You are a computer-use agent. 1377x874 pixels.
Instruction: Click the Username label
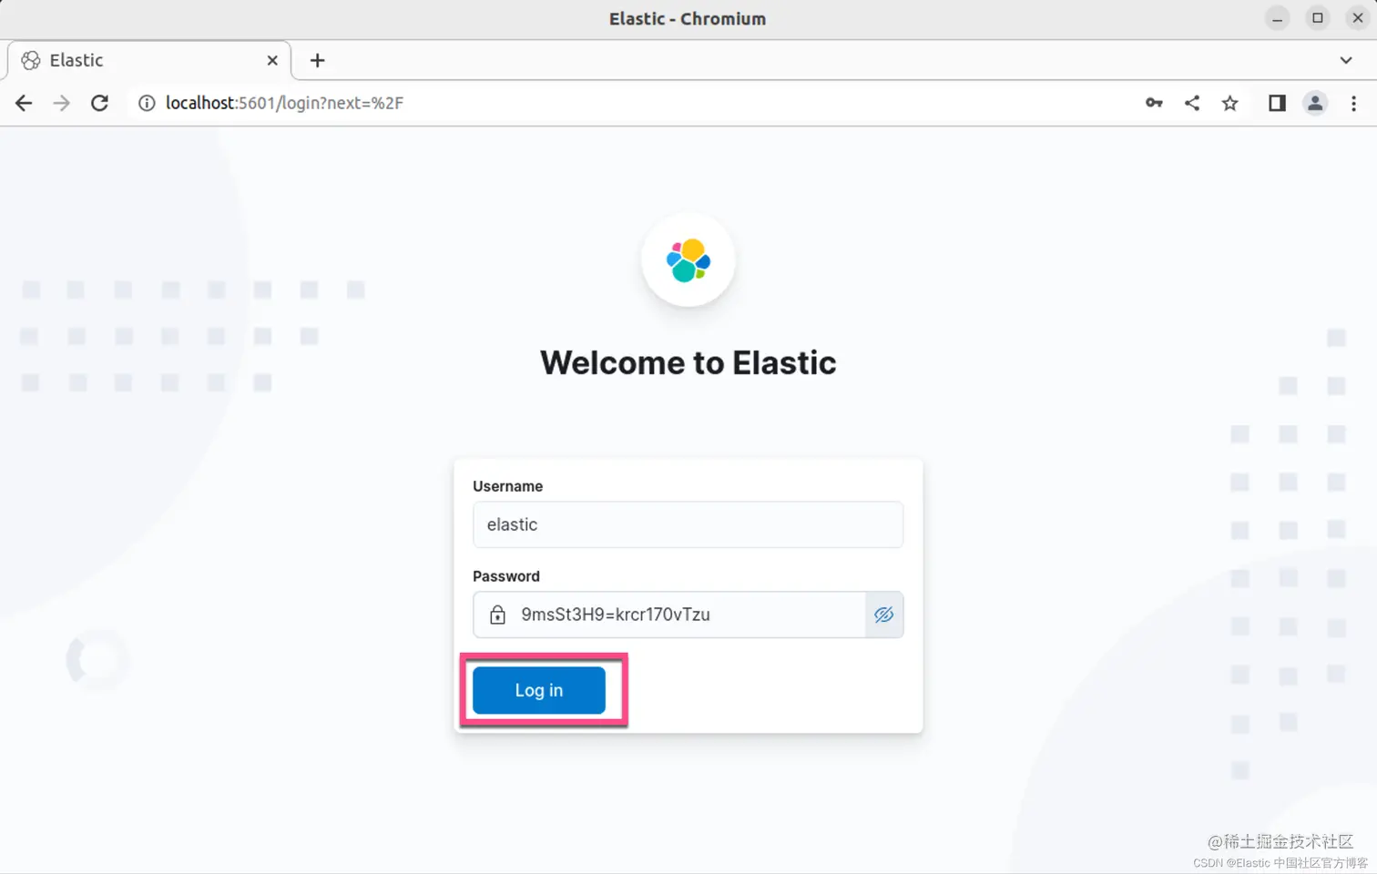click(x=507, y=486)
